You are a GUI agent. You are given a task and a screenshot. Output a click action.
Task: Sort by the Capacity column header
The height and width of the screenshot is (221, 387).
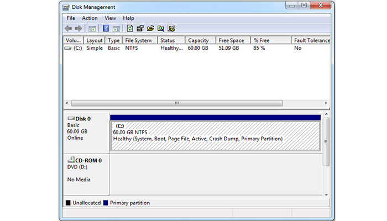(198, 40)
